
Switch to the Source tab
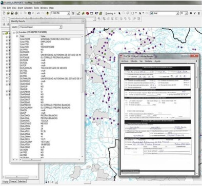click(x=13, y=181)
